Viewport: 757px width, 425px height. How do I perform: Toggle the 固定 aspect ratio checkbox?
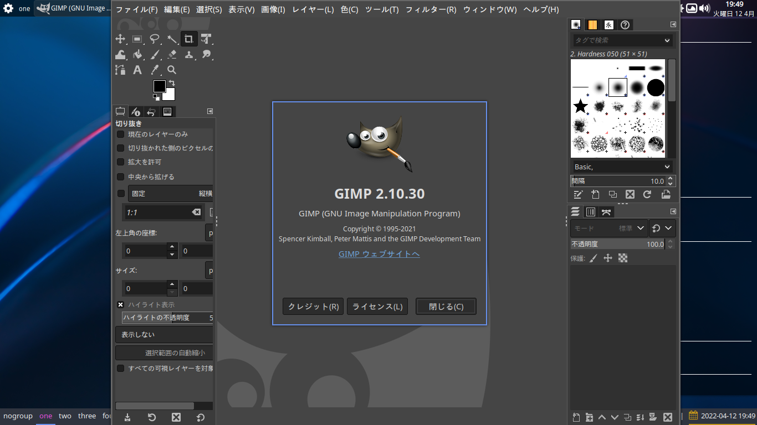[x=121, y=193]
